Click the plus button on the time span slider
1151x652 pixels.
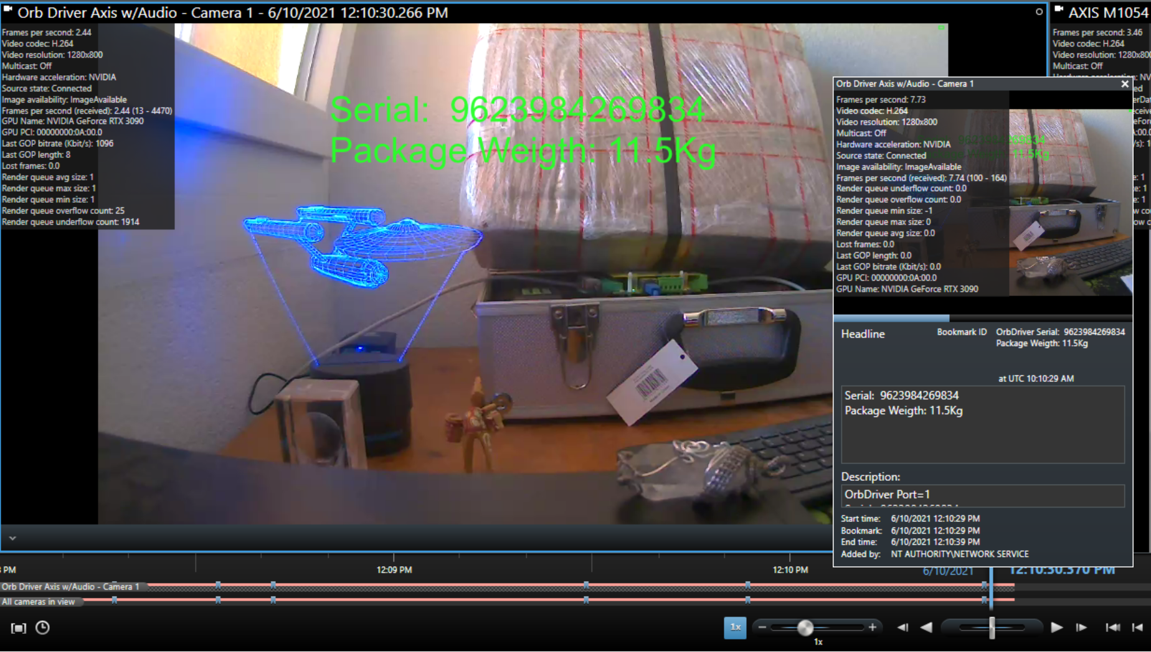873,627
